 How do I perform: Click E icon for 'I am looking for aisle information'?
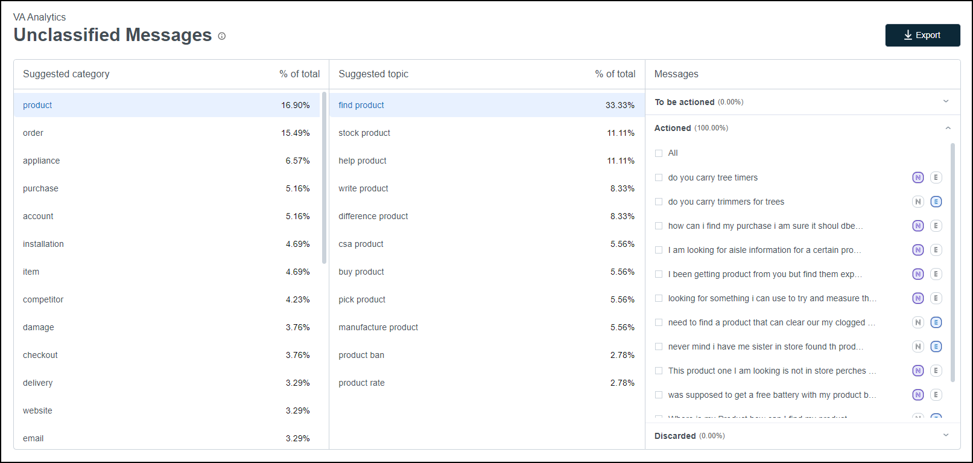click(936, 250)
